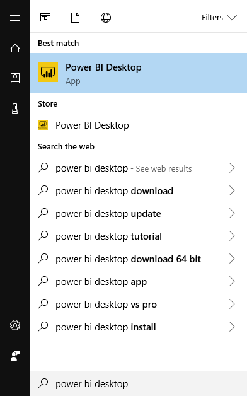The width and height of the screenshot is (247, 396).
Task: Go to Home in the sidebar
Action: [15, 48]
